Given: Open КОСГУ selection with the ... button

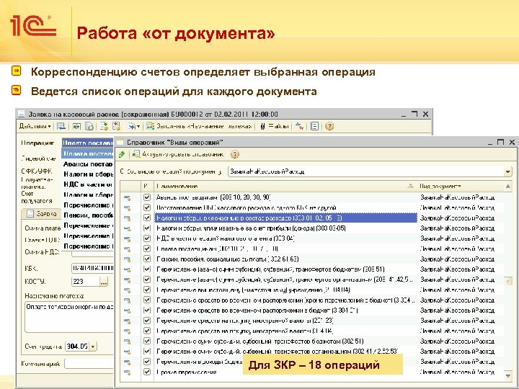Looking at the screenshot, I should [x=104, y=282].
